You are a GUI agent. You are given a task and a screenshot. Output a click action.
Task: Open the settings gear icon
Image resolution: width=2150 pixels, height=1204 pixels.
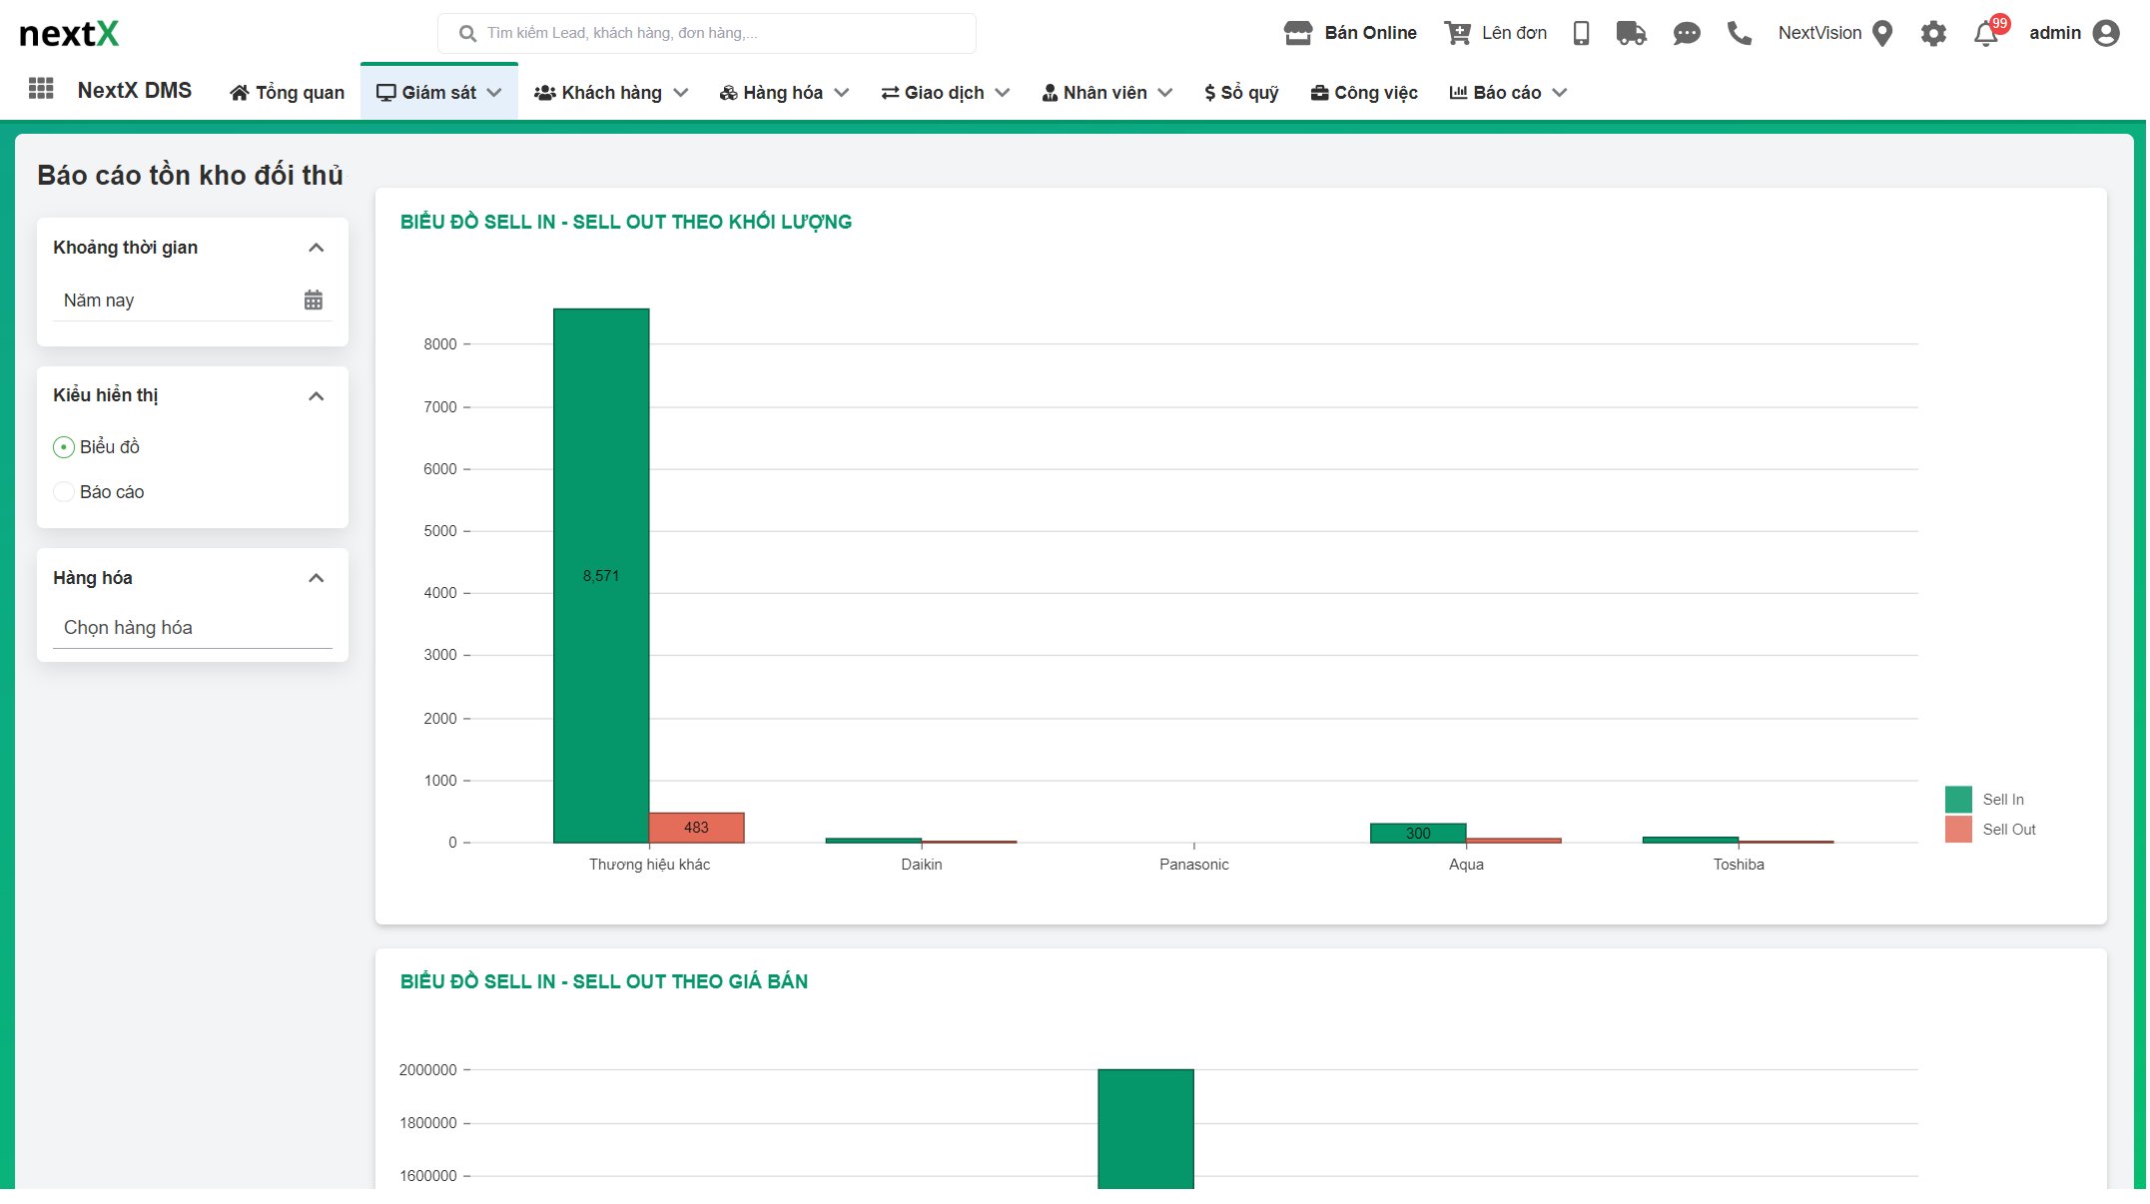(x=1933, y=32)
